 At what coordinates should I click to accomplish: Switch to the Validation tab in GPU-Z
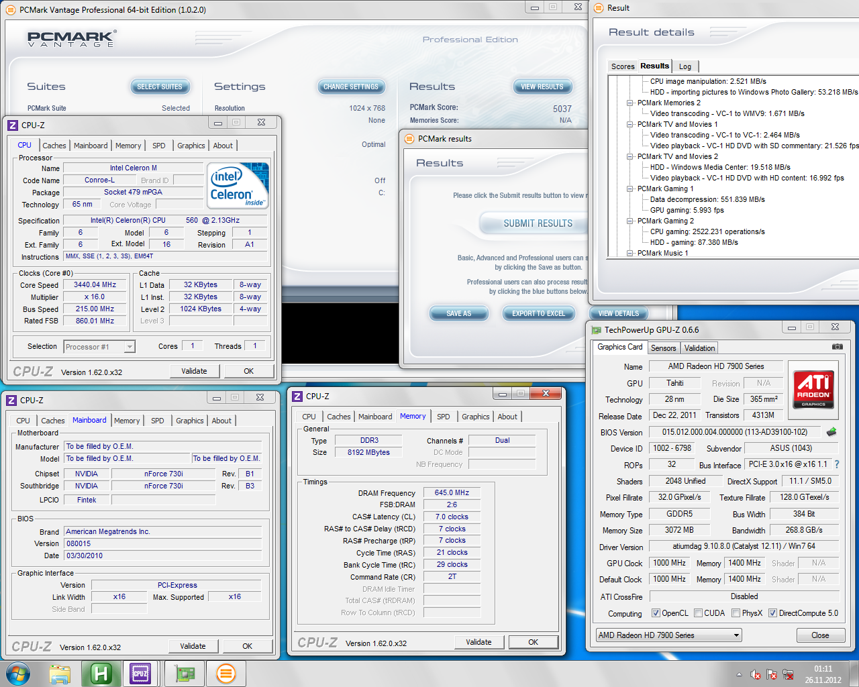tap(699, 348)
